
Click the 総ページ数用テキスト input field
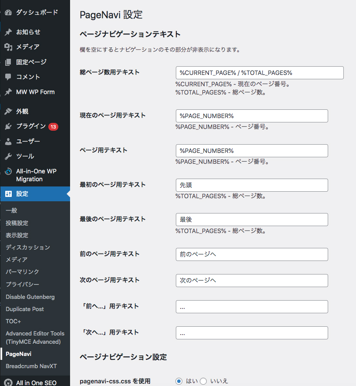[x=259, y=73]
